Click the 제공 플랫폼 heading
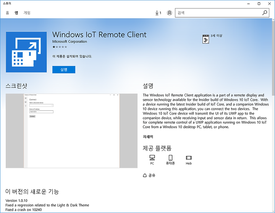The image size is (275, 213). tap(157, 148)
